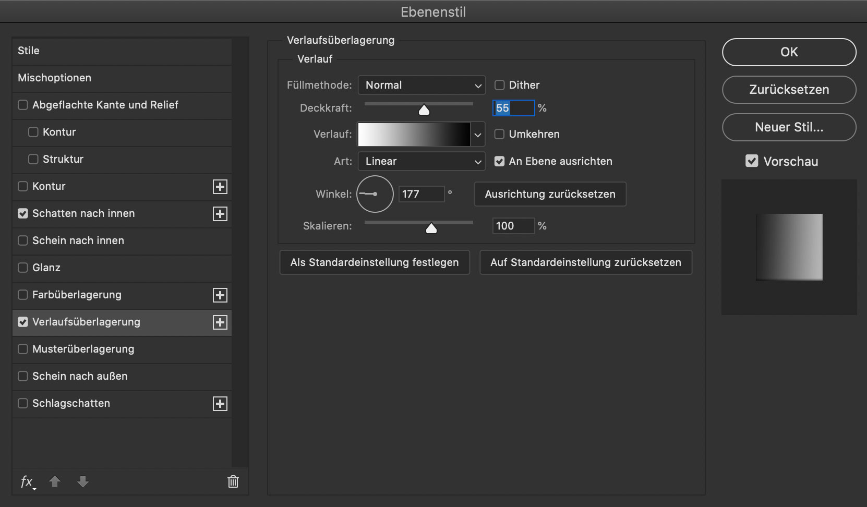Enable the Kontur stroke effect checkbox
867x507 pixels.
(x=23, y=186)
